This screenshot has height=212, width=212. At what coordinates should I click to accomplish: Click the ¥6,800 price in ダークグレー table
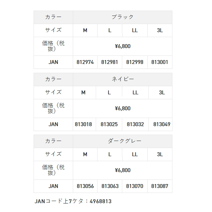[123, 170]
